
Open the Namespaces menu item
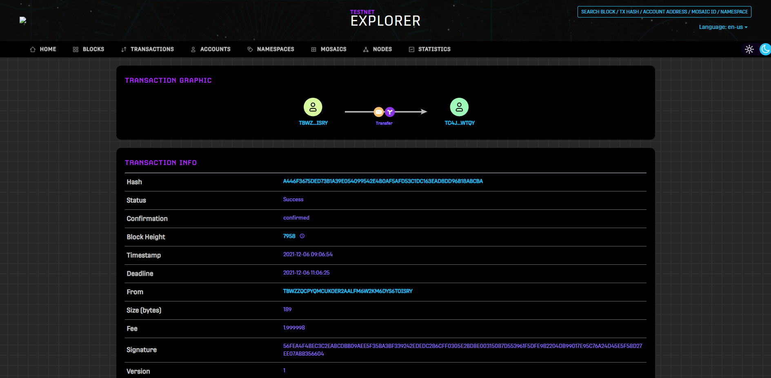(x=271, y=49)
